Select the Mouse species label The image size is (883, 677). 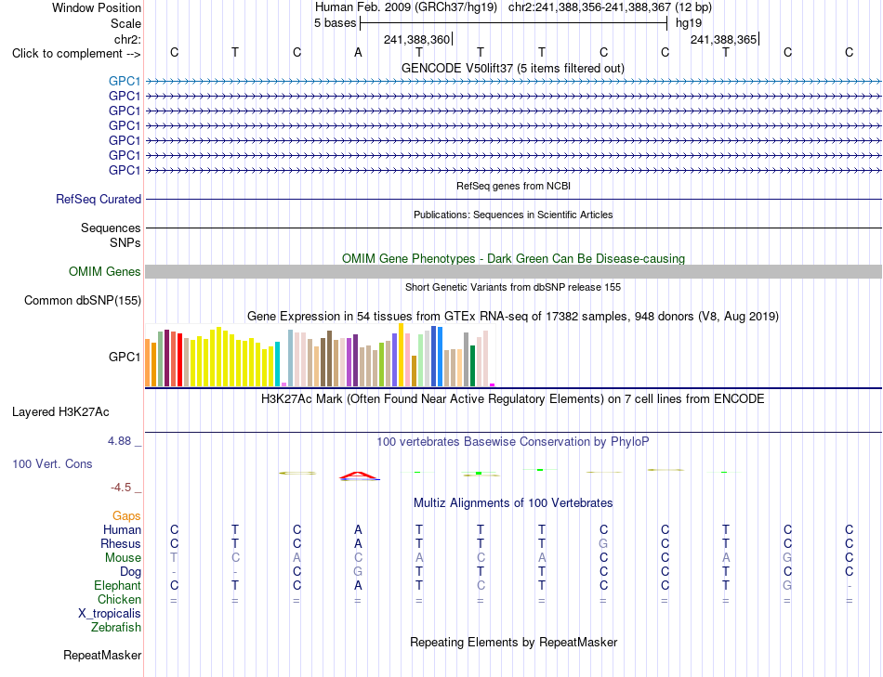pos(123,558)
